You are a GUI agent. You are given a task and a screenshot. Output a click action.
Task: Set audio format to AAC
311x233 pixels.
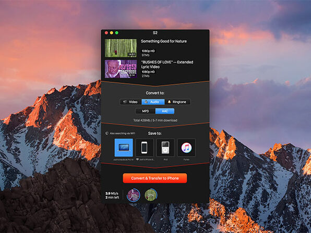165,111
